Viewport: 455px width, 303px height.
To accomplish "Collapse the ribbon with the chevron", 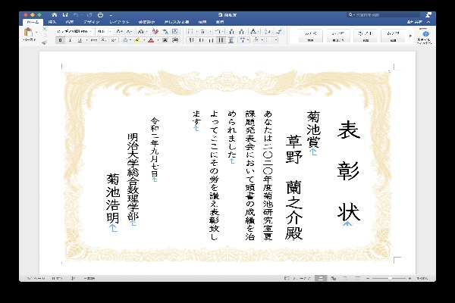I will pyautogui.click(x=428, y=22).
